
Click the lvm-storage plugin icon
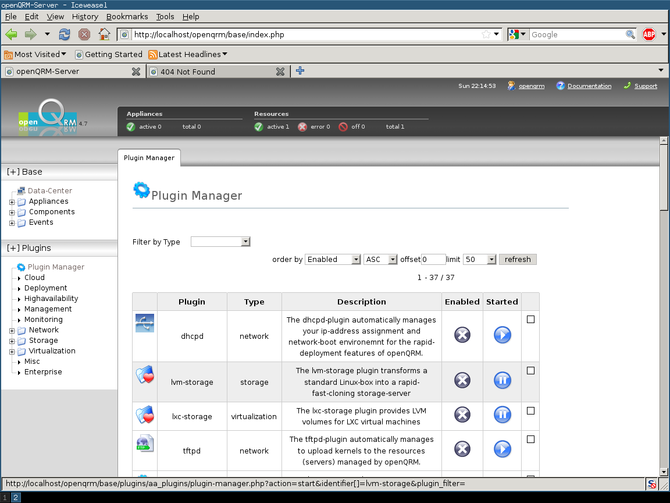145,374
